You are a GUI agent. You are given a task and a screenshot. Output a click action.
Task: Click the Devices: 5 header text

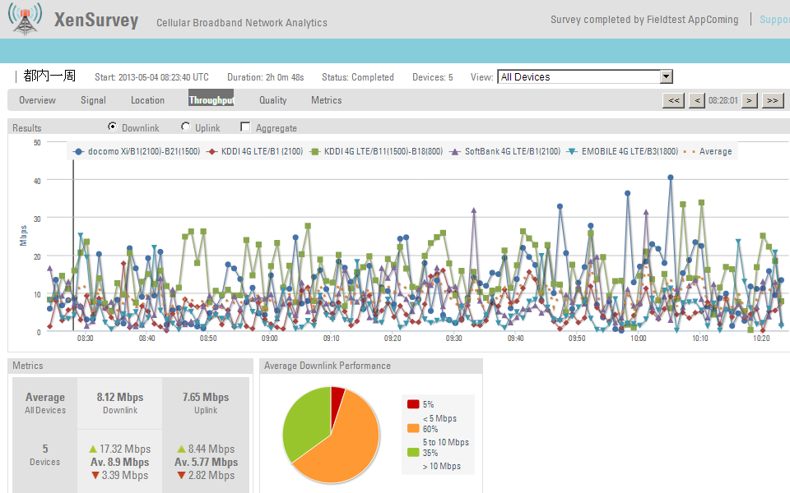tap(432, 77)
